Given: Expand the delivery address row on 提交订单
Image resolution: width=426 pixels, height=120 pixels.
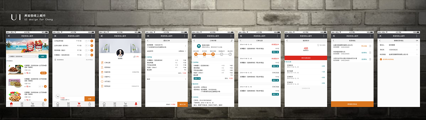Looking at the screenshot, I should 166,46.
